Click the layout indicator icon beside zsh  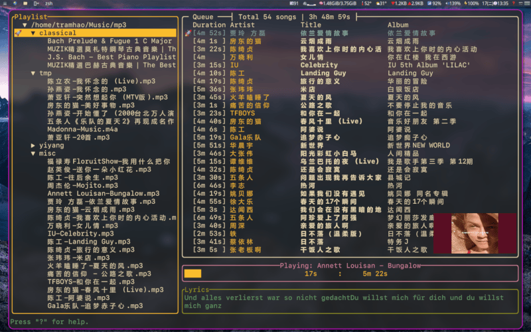pos(37,3)
